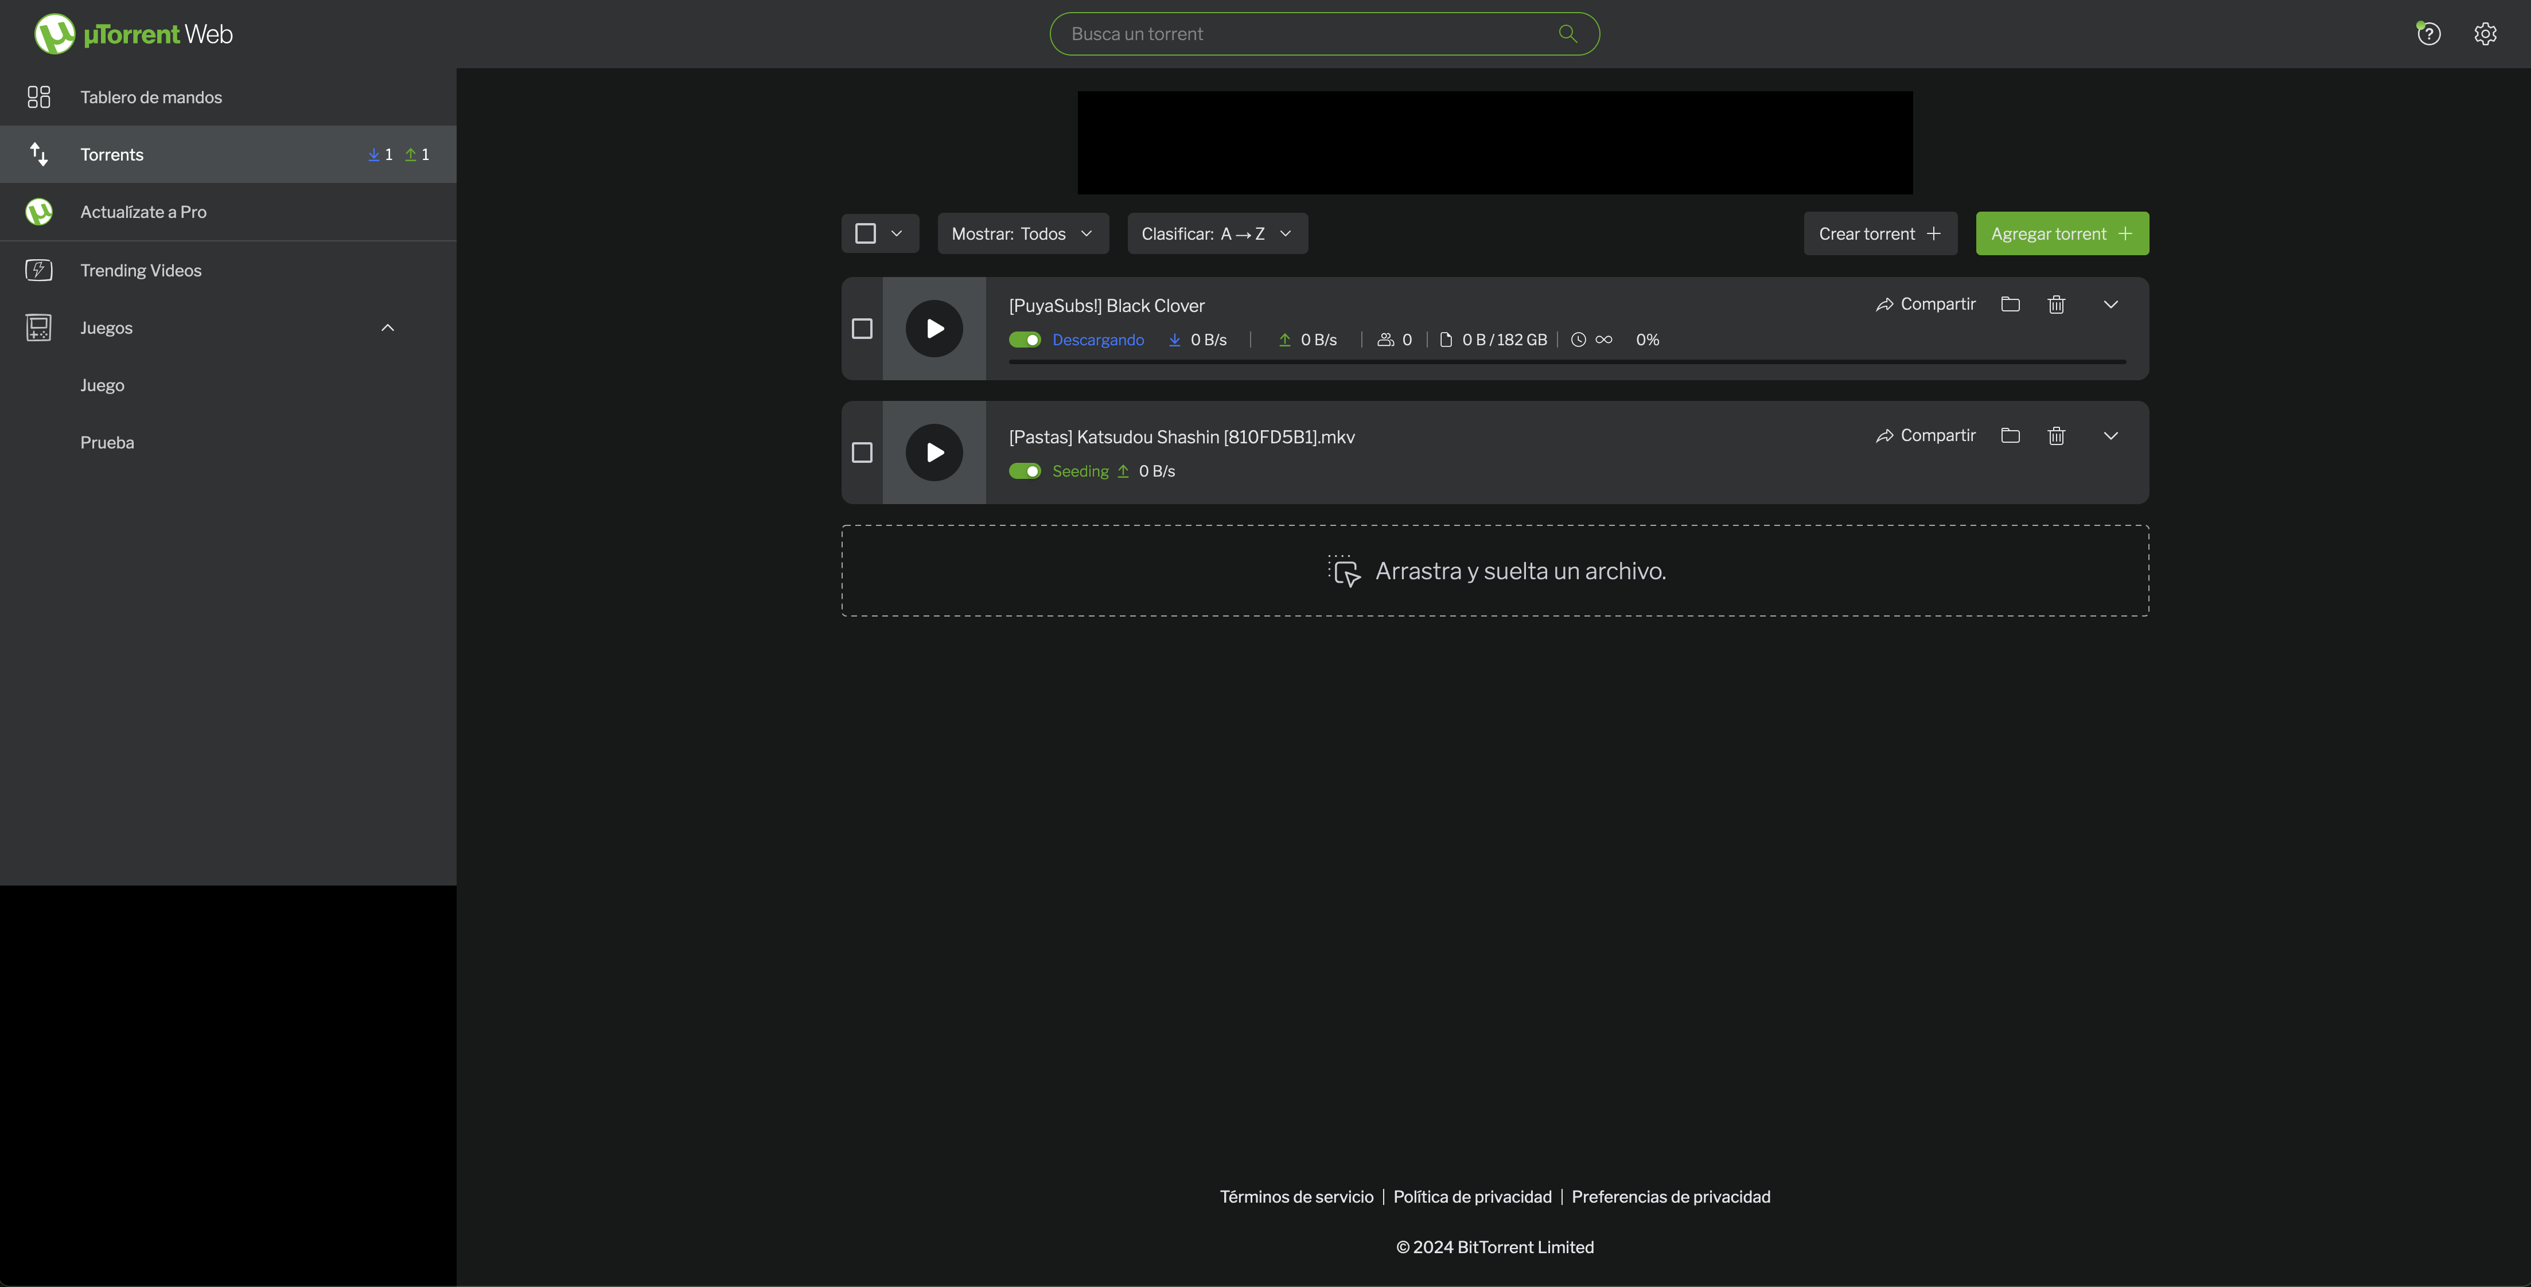The image size is (2531, 1287).
Task: Delete the Black Clover torrent
Action: click(x=2055, y=305)
